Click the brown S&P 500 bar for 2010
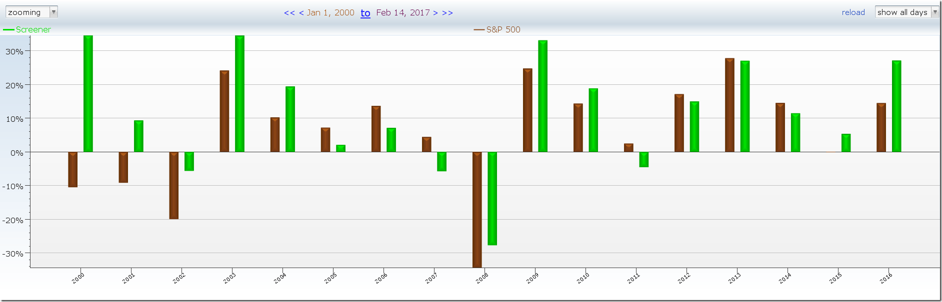Screen dimensions: 942x302 tap(578, 128)
